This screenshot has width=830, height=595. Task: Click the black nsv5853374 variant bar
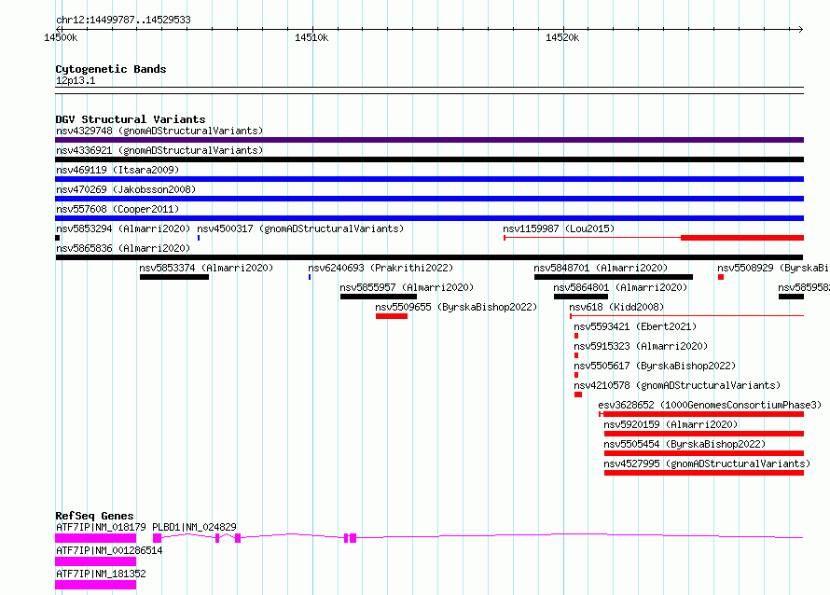point(174,277)
